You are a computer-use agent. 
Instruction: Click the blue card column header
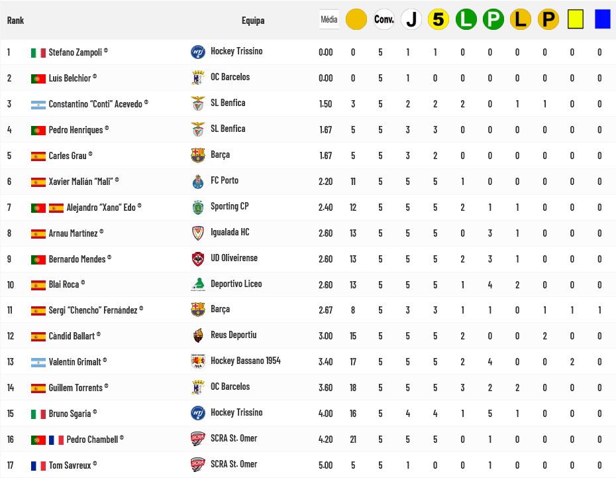(602, 19)
